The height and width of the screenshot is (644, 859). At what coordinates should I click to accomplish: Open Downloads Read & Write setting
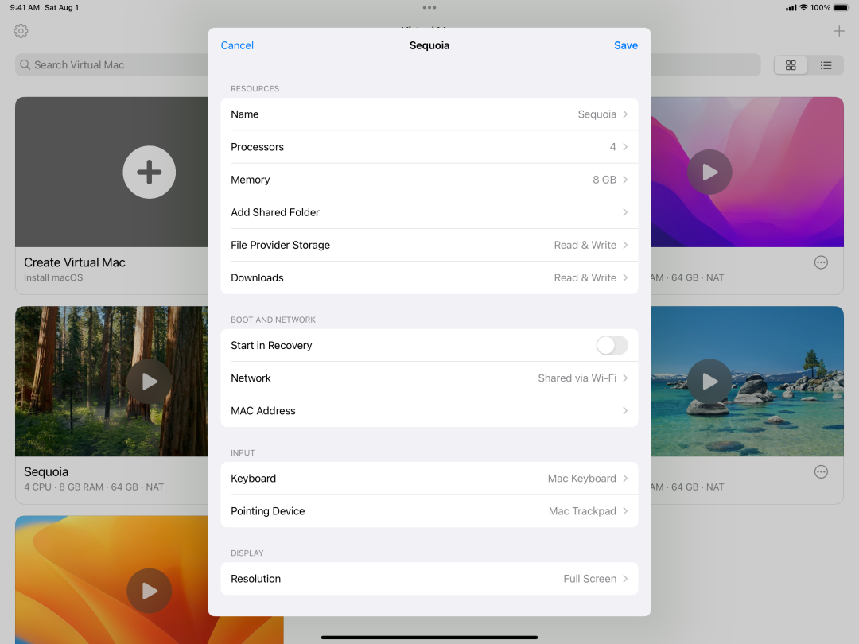429,277
